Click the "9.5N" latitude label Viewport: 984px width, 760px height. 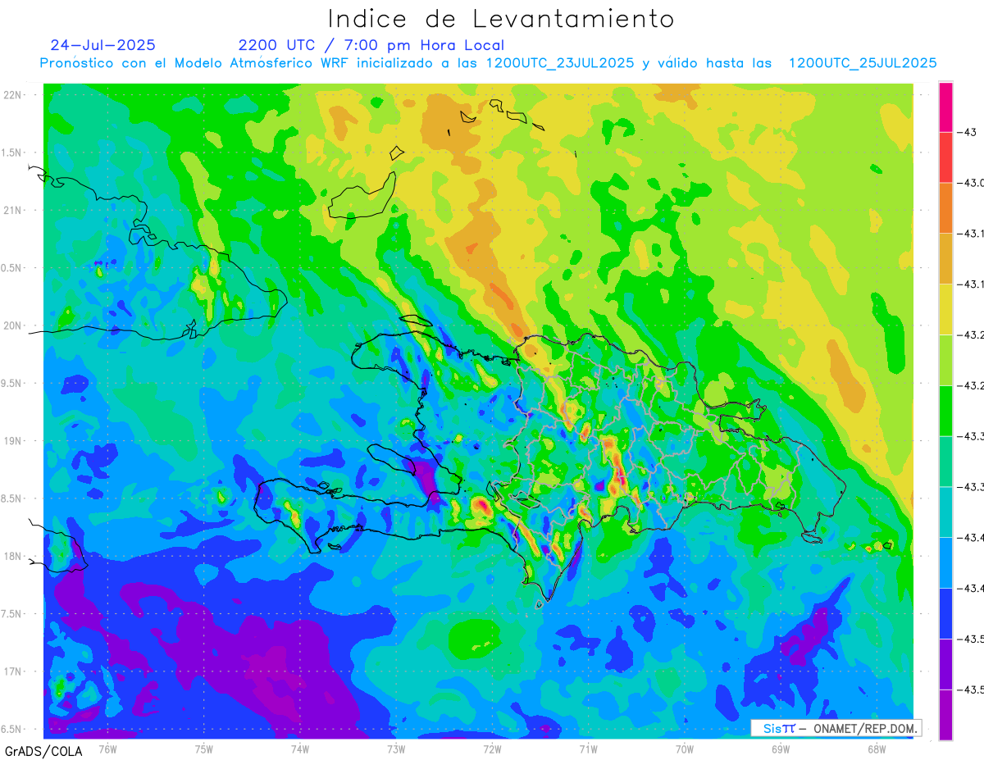point(12,384)
